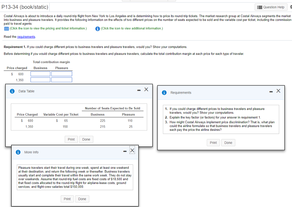Viewport: 292px width, 207px height.
Task: Close the More Info popup
Action: coord(132,150)
